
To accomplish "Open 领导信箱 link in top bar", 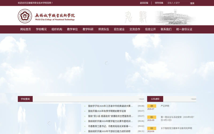I will tap(159, 3).
